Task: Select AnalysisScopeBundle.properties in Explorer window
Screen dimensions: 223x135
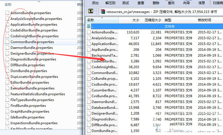Action: click(x=36, y=19)
